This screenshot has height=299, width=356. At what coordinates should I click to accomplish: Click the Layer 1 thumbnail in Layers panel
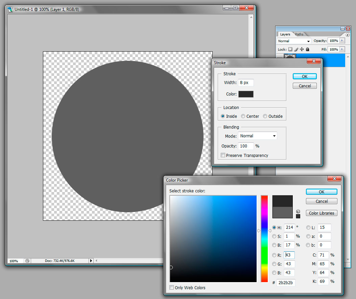point(290,56)
